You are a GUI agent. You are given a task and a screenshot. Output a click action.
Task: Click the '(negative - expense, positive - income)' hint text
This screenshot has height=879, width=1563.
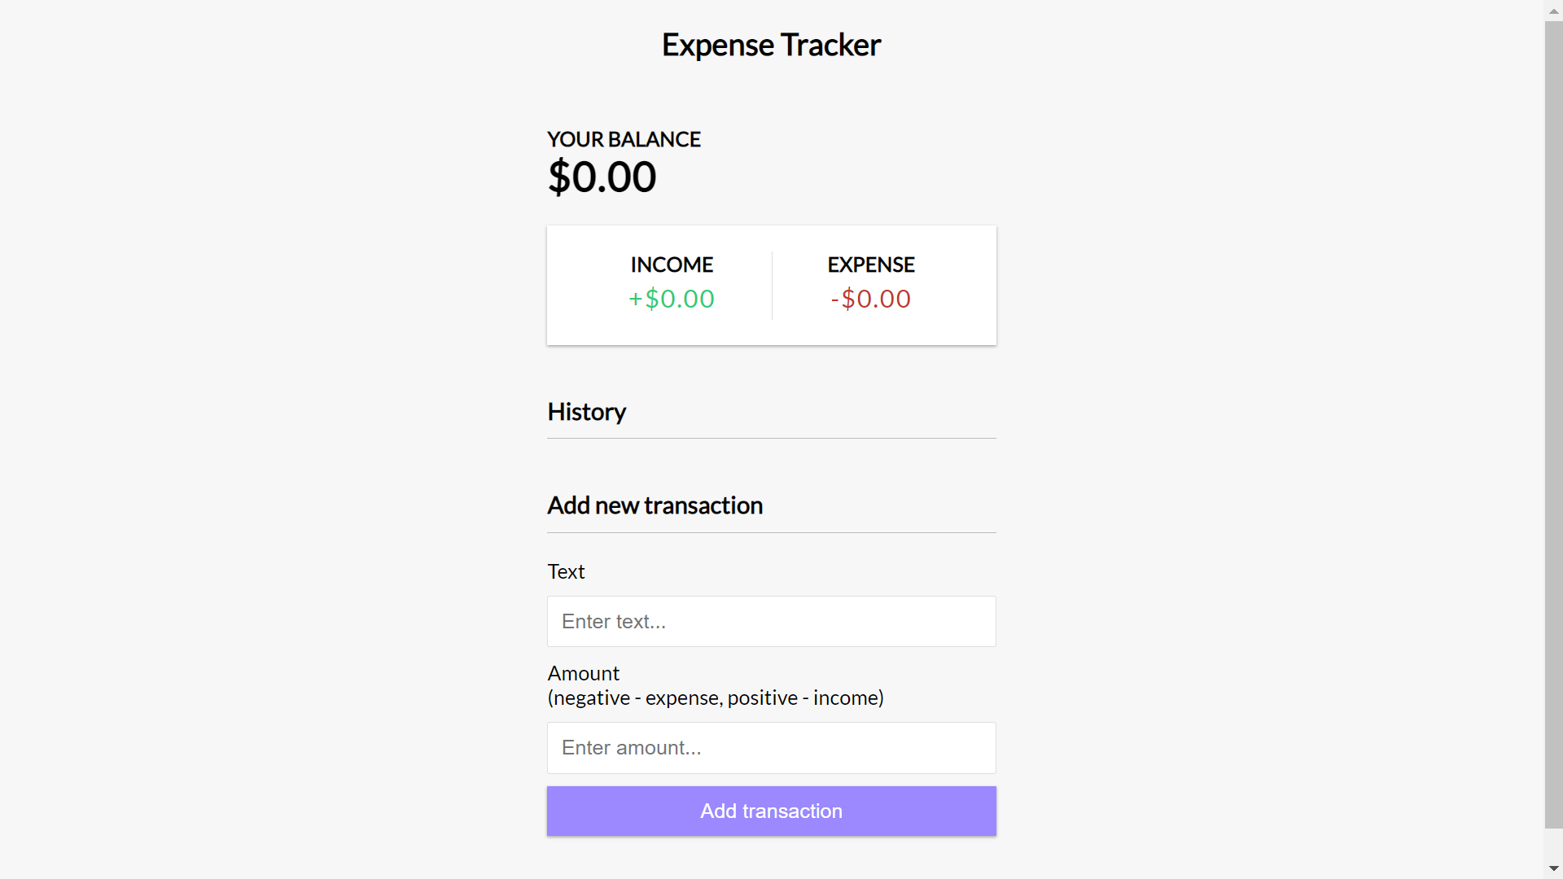pos(715,698)
